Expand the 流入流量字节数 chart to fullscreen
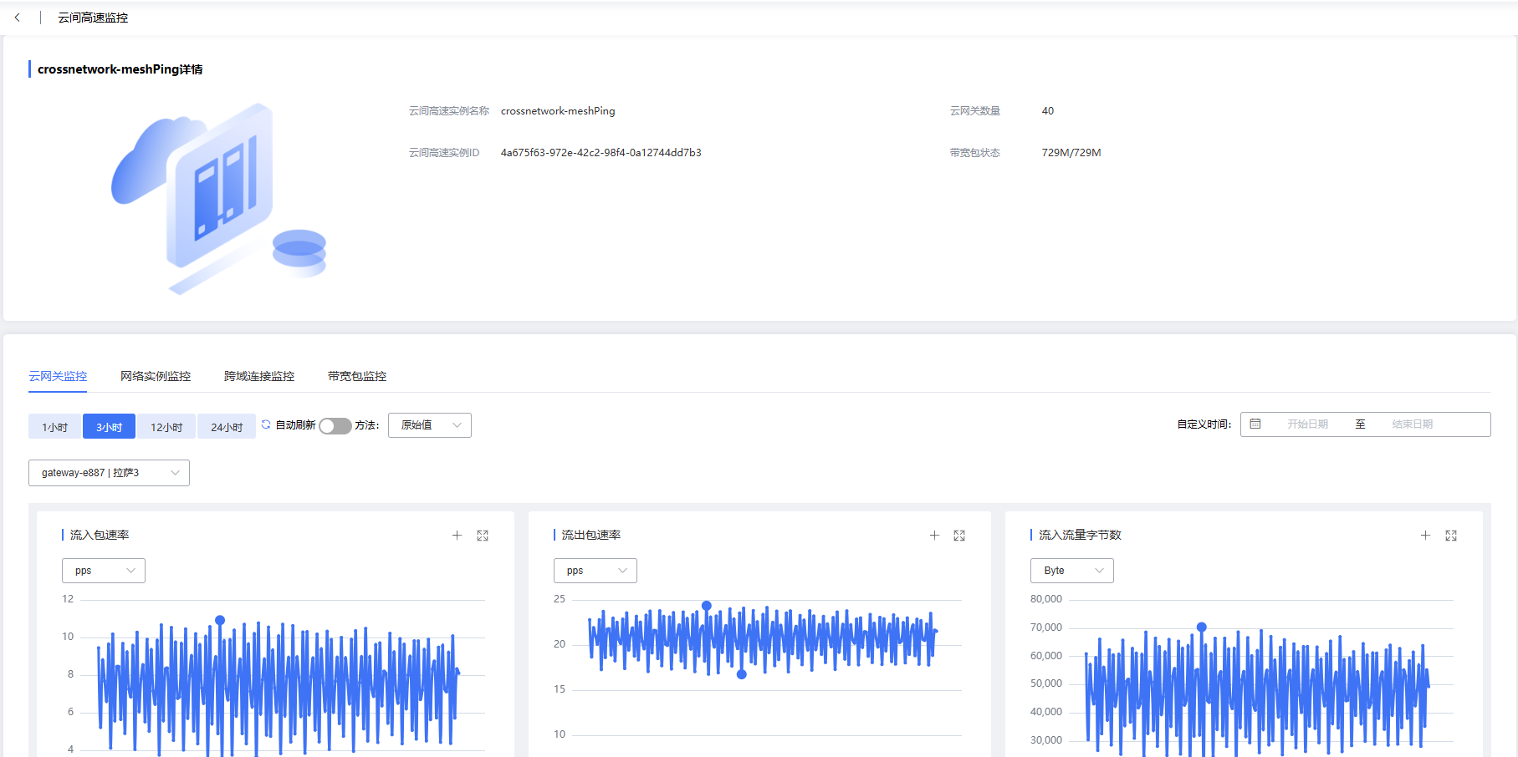The height and width of the screenshot is (757, 1518). [x=1451, y=536]
